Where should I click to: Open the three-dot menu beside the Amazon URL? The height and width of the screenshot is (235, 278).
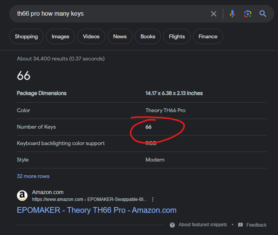pyautogui.click(x=153, y=199)
